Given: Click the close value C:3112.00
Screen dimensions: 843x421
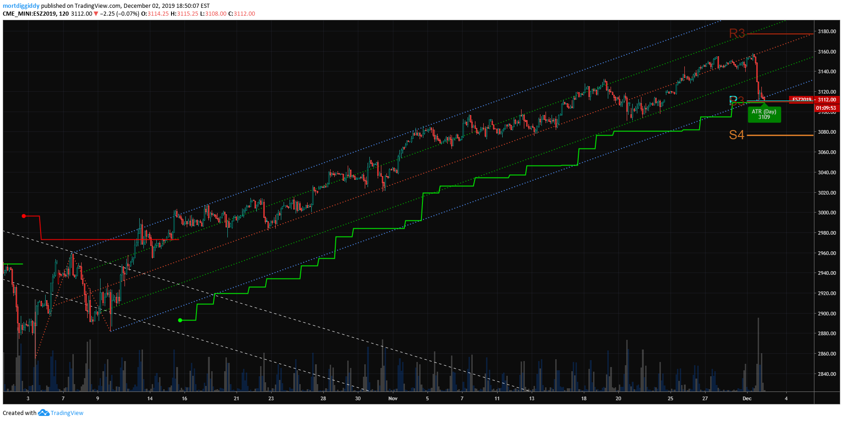Looking at the screenshot, I should [x=242, y=14].
